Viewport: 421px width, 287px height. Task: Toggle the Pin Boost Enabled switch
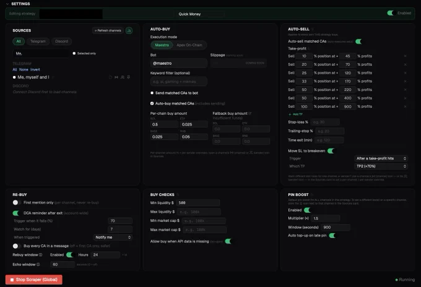pos(308,210)
